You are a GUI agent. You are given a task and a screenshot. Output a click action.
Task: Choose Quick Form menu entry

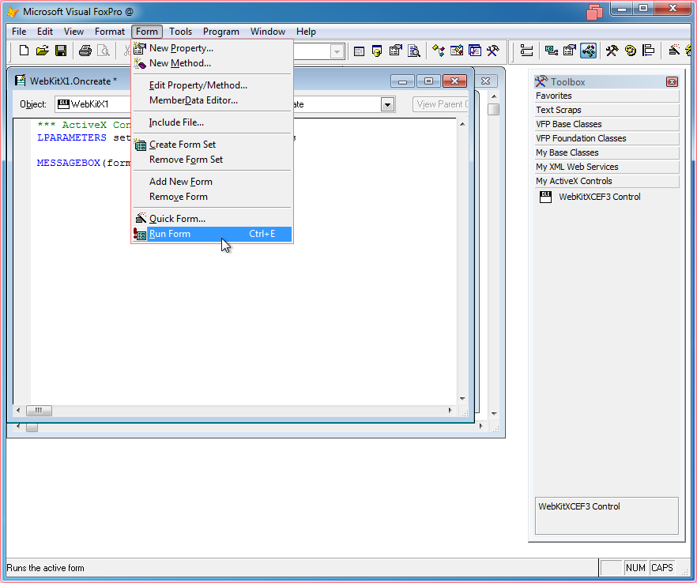pyautogui.click(x=177, y=219)
